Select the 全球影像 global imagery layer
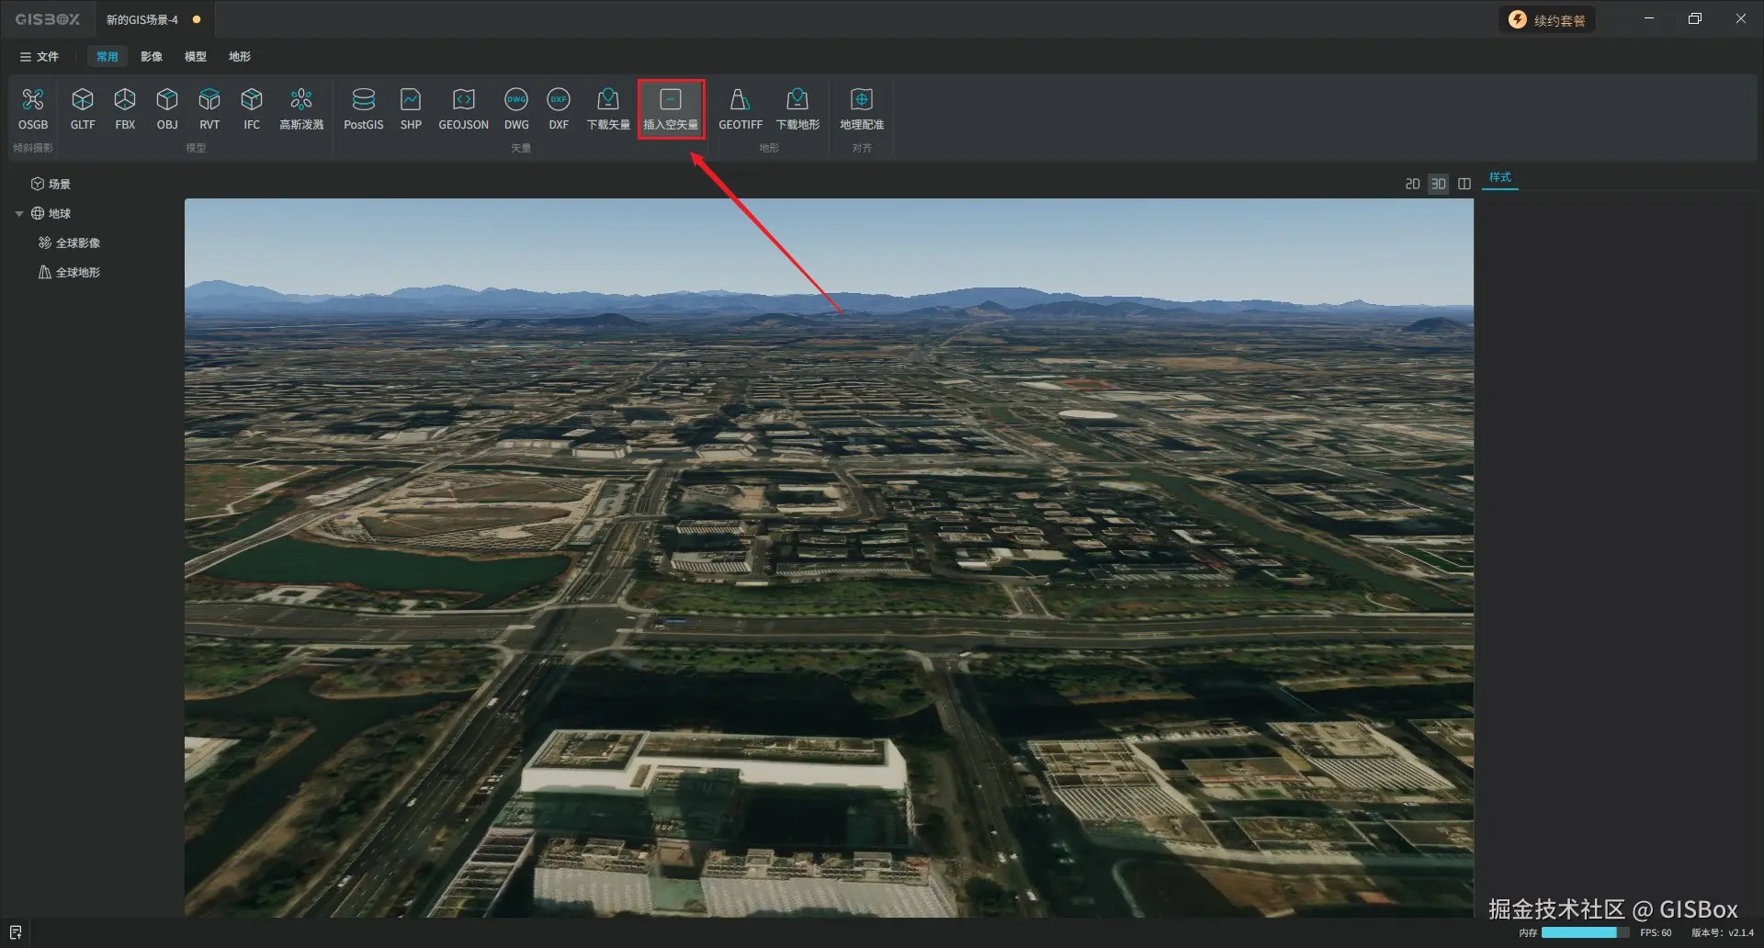The width and height of the screenshot is (1764, 948). (70, 243)
